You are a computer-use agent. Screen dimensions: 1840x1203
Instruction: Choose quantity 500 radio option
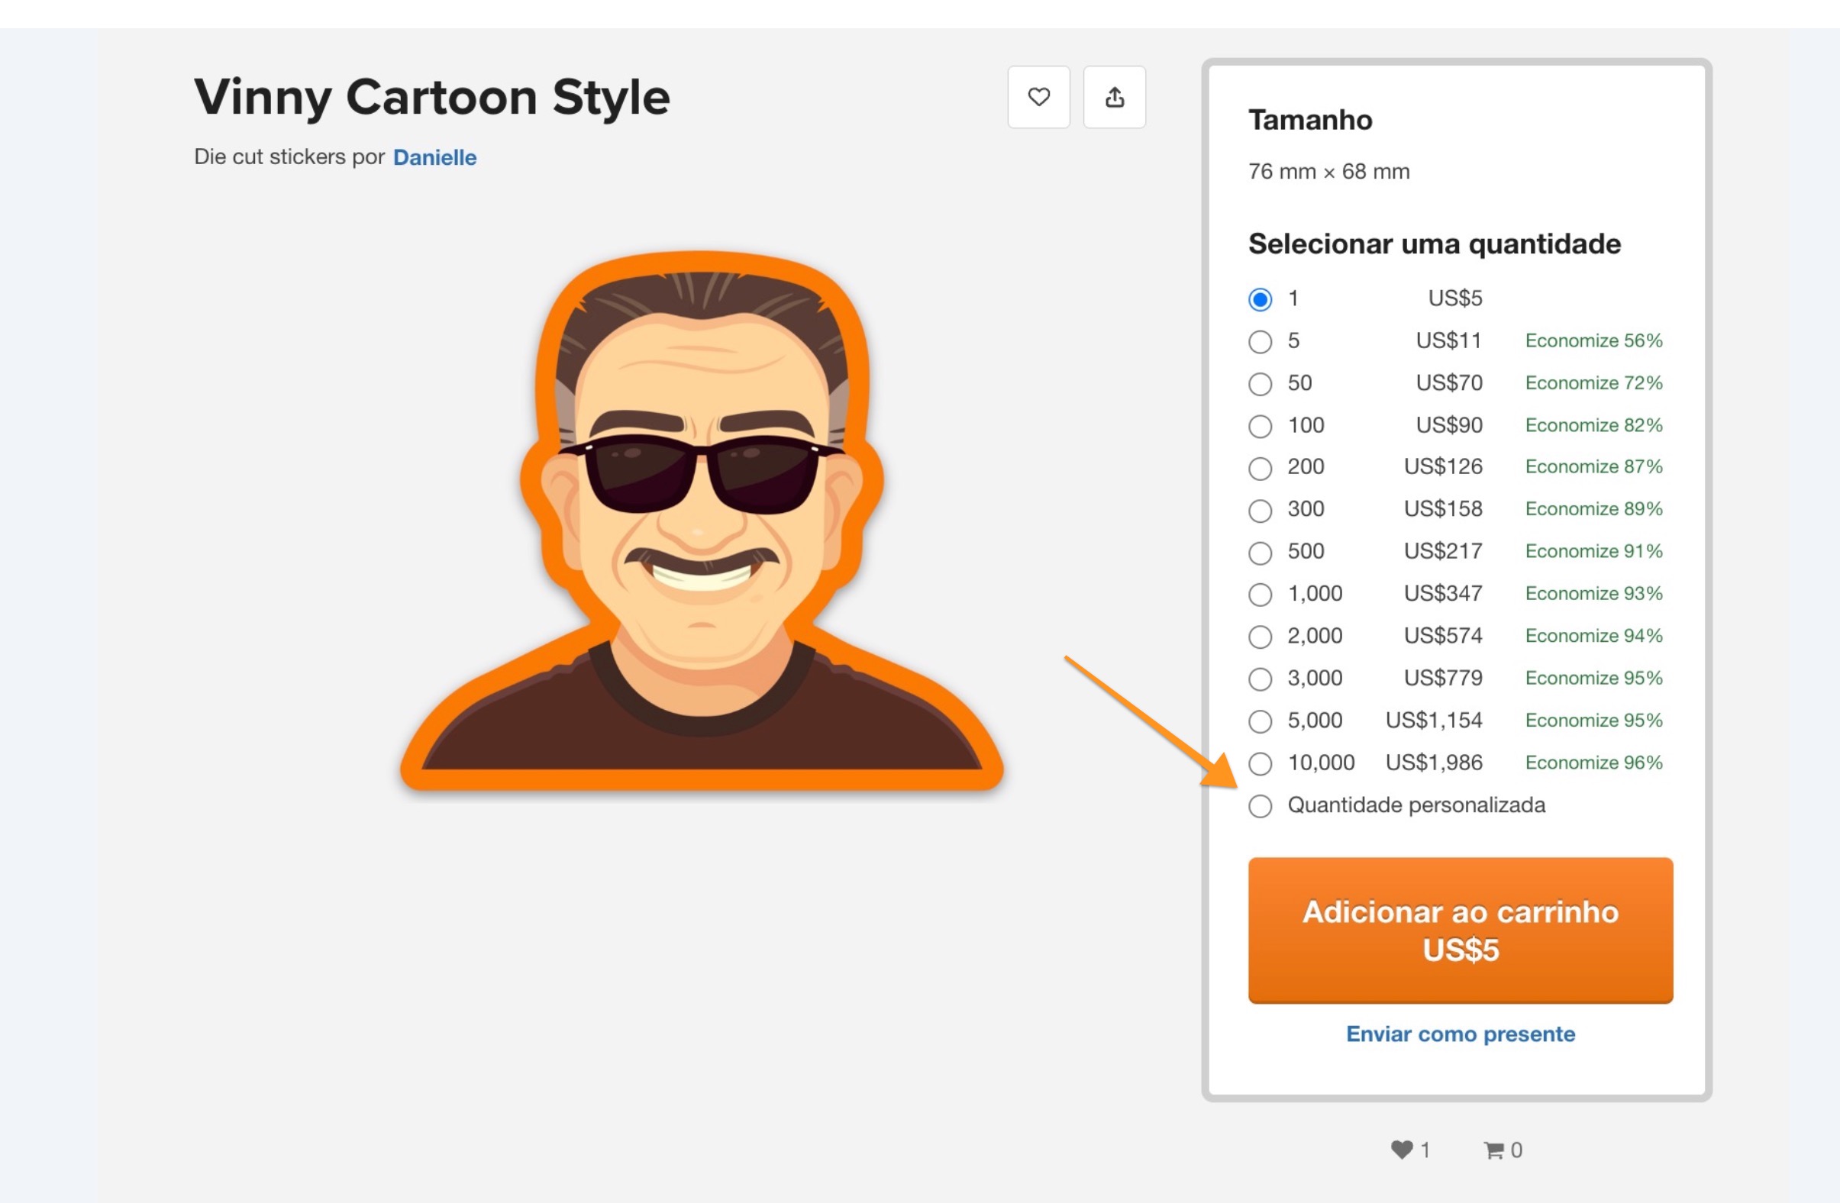click(1261, 553)
